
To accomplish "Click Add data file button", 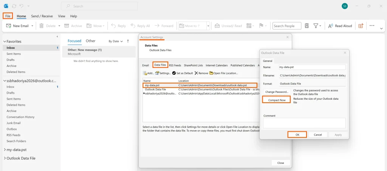I will click(x=148, y=73).
